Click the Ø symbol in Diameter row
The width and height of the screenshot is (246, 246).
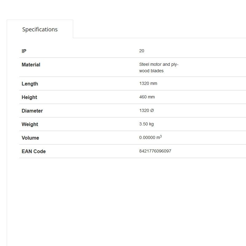pyautogui.click(x=152, y=110)
